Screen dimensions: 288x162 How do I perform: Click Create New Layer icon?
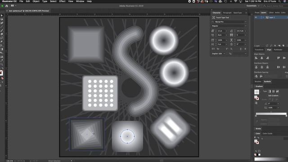click(283, 45)
